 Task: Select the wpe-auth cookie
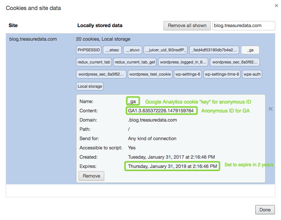pyautogui.click(x=252, y=74)
